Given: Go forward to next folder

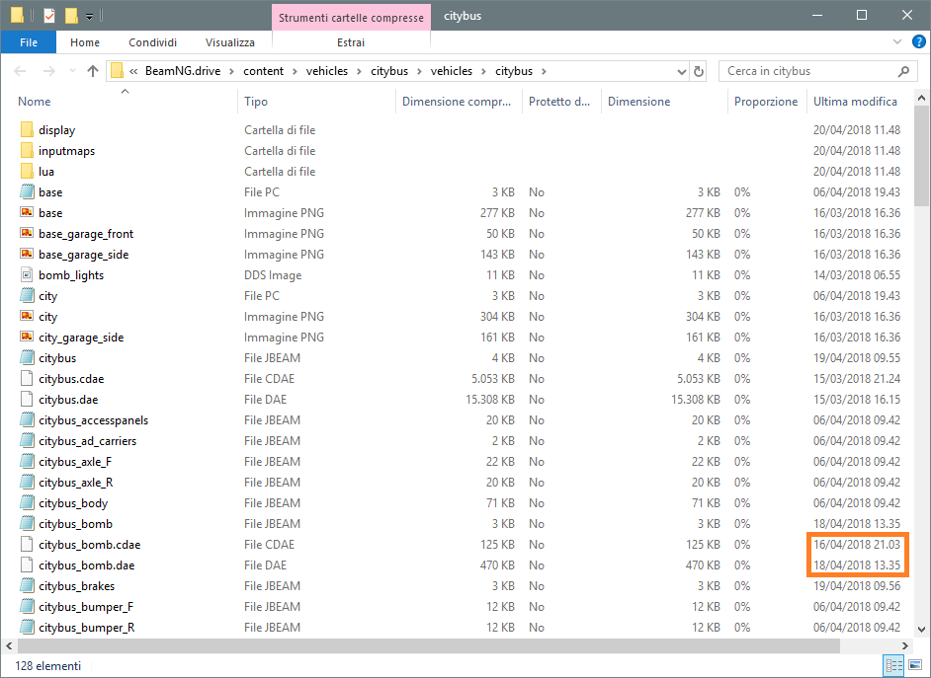Looking at the screenshot, I should pyautogui.click(x=48, y=71).
